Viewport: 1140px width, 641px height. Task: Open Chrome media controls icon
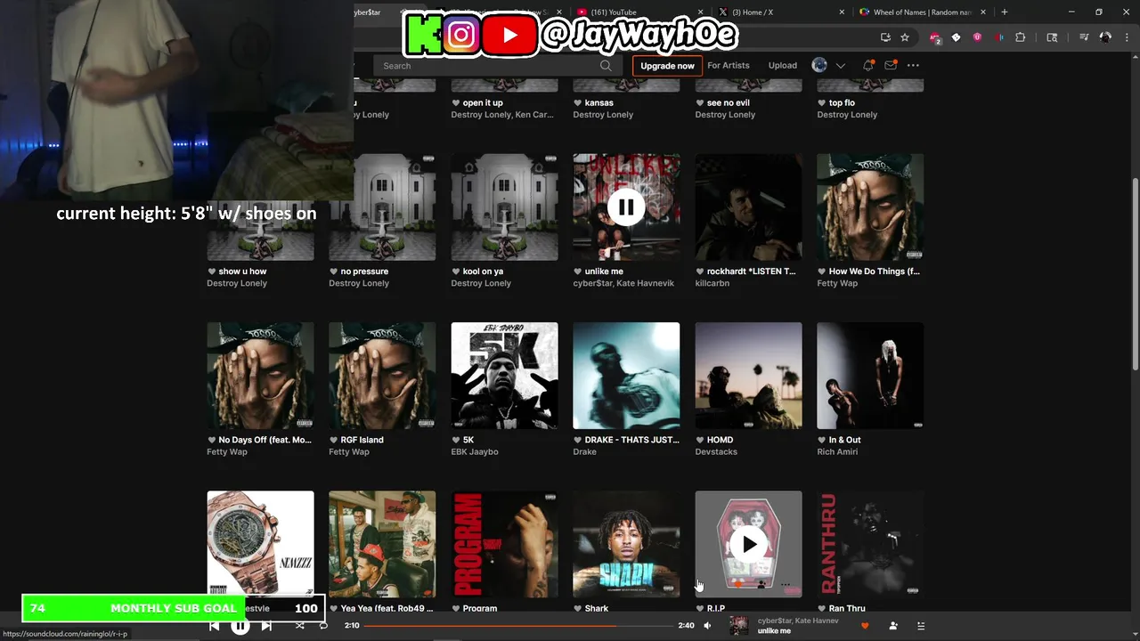point(1084,37)
